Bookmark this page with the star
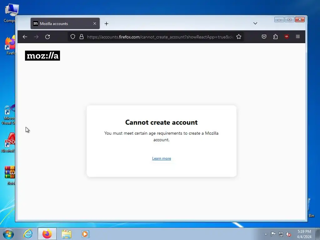 239,37
